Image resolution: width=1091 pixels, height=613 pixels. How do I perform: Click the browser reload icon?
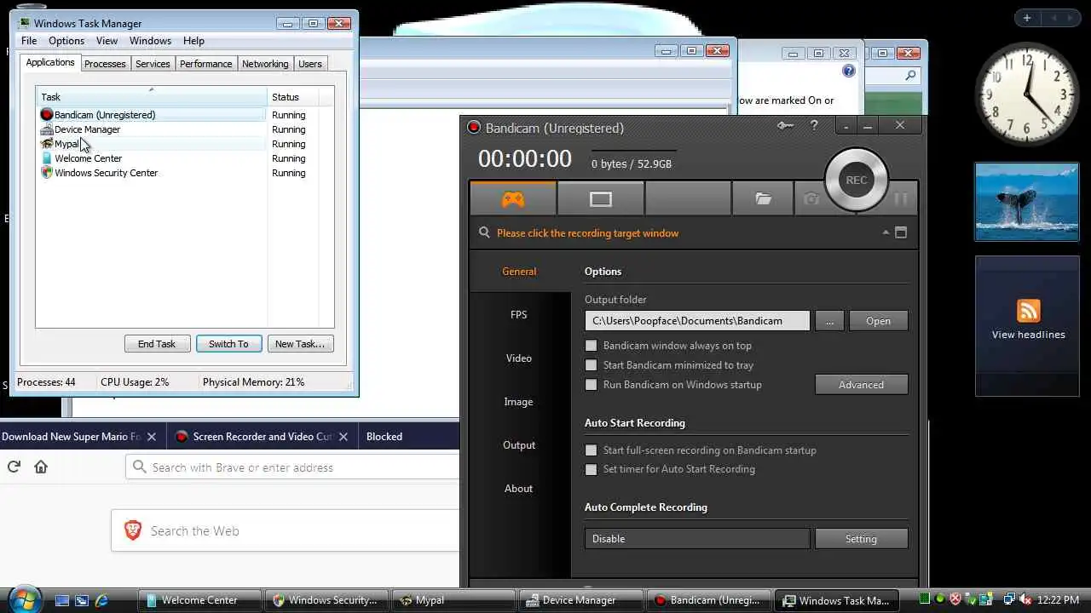point(14,467)
